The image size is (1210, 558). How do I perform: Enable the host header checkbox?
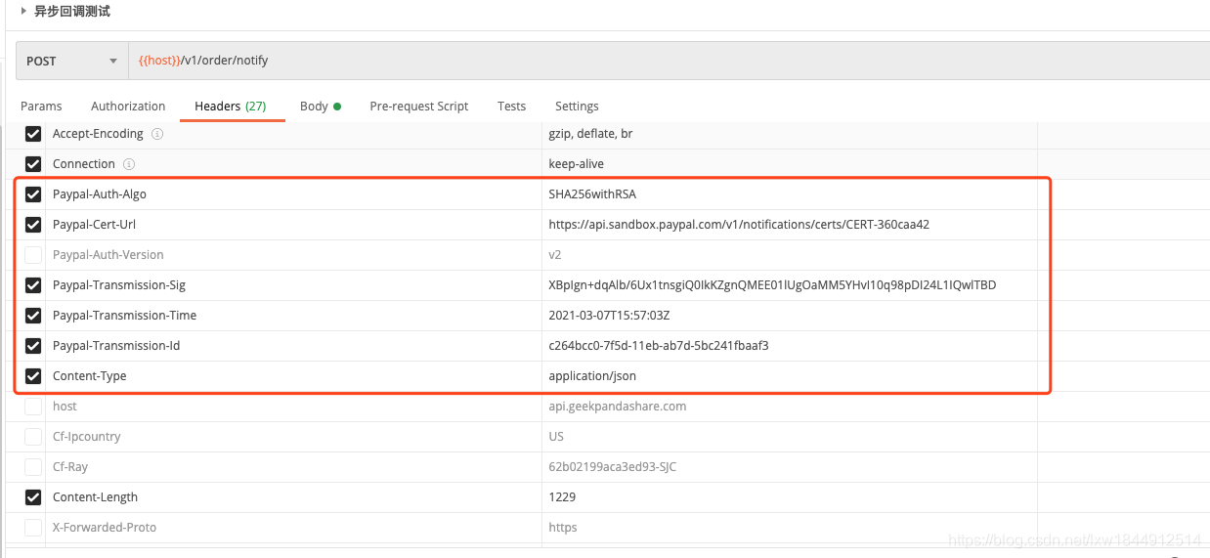pyautogui.click(x=33, y=407)
